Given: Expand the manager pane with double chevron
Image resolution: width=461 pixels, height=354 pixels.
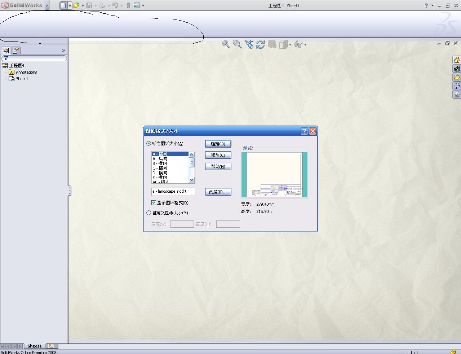Looking at the screenshot, I should click(63, 51).
